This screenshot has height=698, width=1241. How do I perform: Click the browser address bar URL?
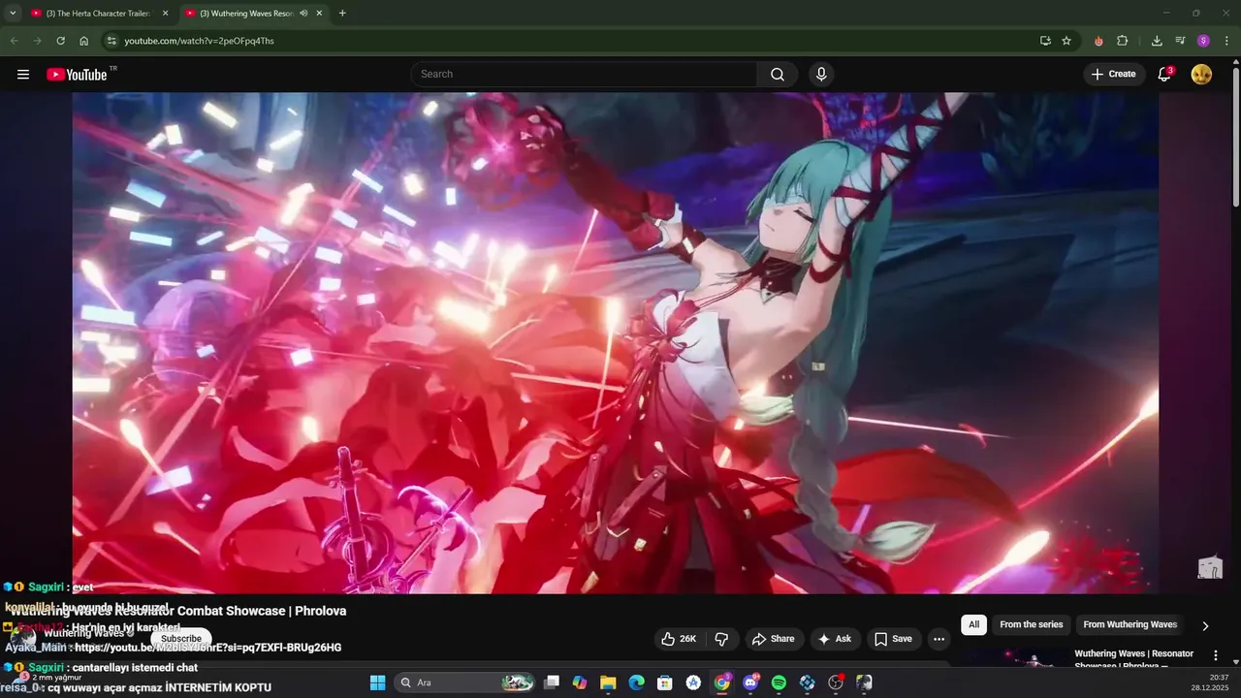(199, 41)
